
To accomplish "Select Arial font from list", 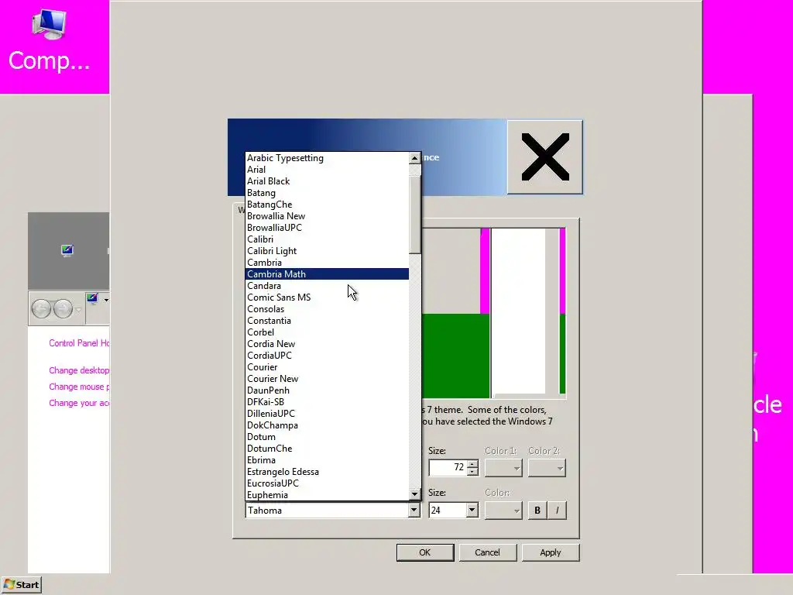I will 328,170.
